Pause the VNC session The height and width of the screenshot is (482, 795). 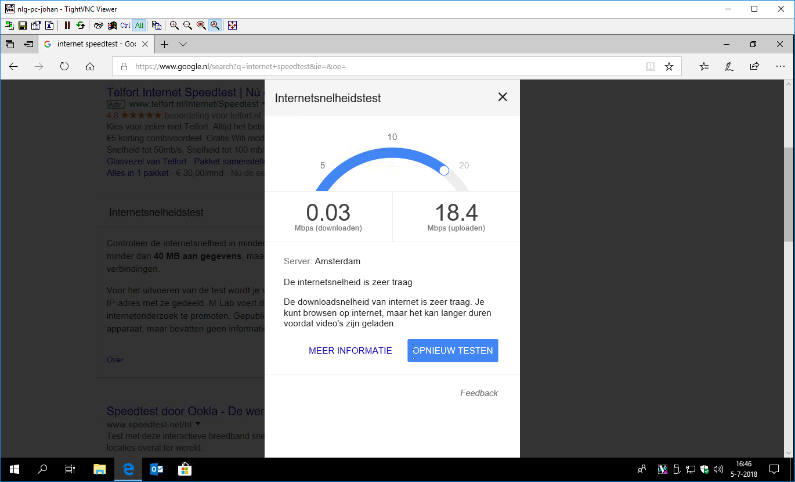[x=67, y=26]
